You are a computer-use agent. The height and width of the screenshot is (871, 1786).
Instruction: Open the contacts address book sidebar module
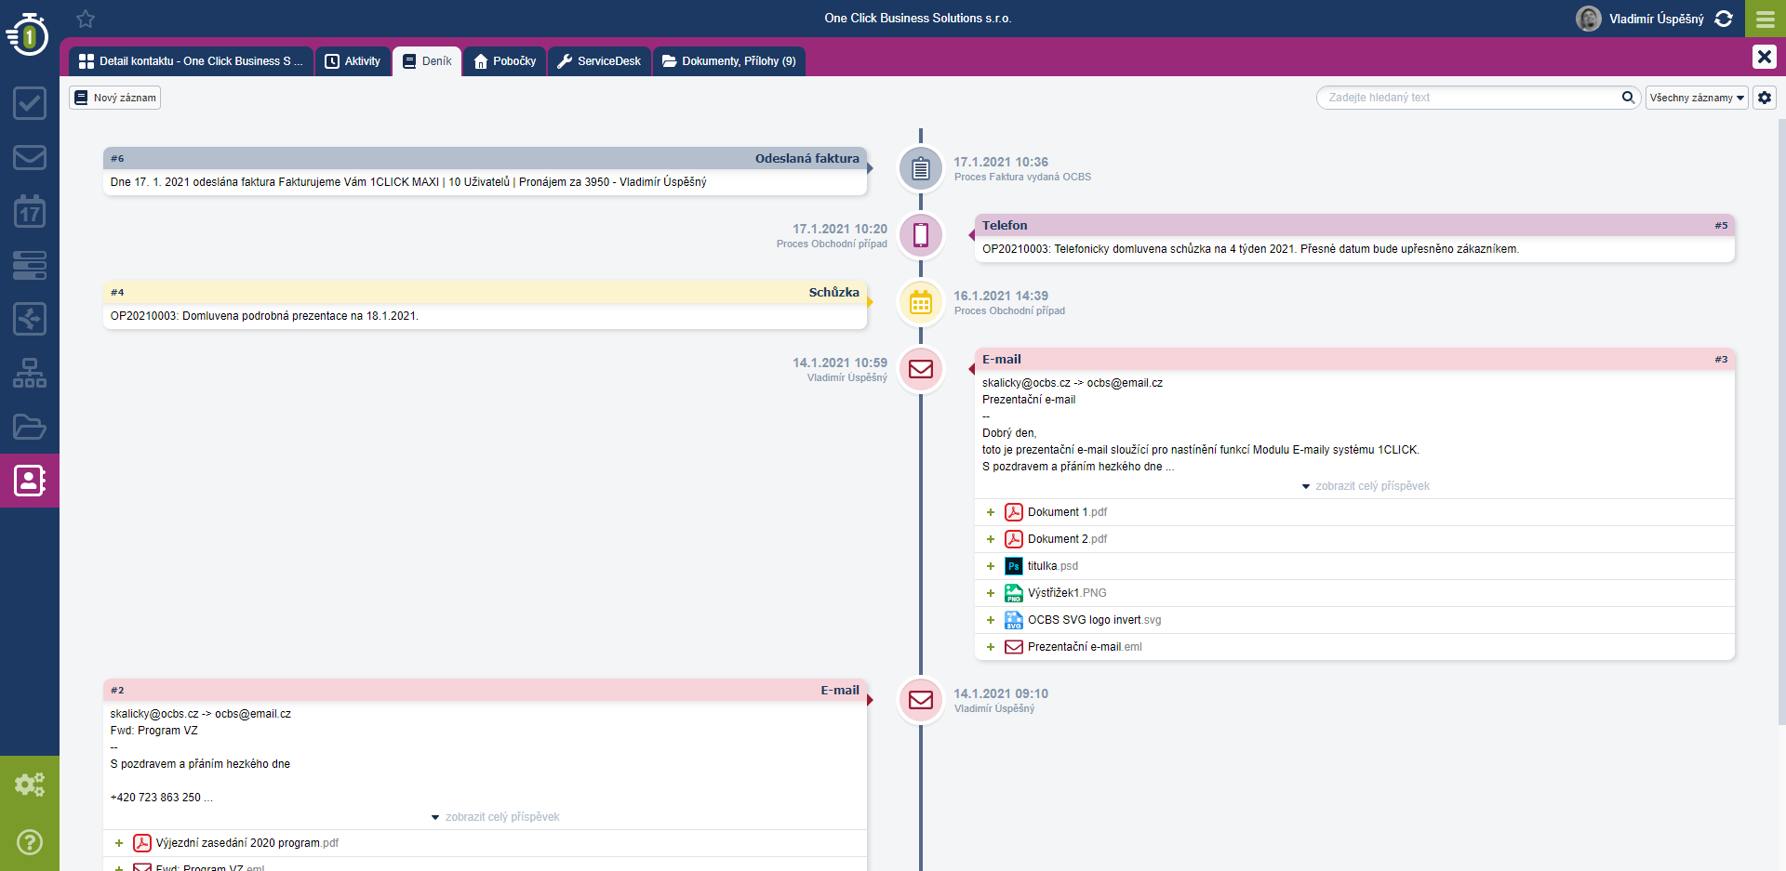coord(30,481)
